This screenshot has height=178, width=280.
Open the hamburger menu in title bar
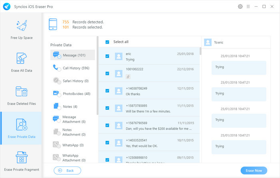tap(248, 7)
